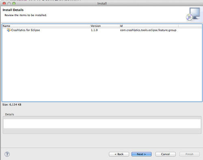Viewport: 203px width, 160px height.
Task: Click the disabled Finish button
Action: point(190,154)
